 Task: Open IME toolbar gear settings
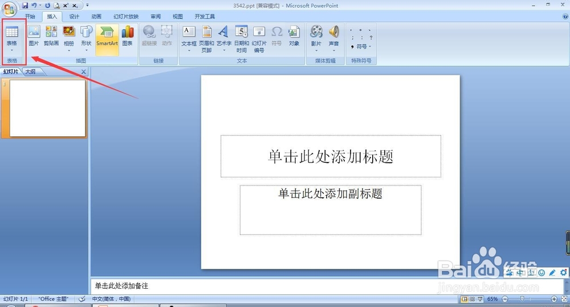click(x=564, y=272)
